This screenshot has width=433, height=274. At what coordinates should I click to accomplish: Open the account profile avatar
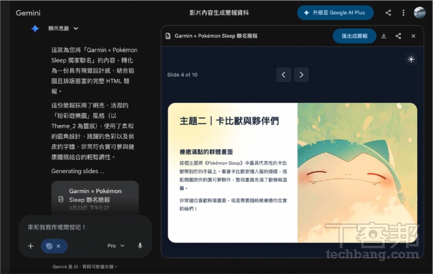click(420, 13)
